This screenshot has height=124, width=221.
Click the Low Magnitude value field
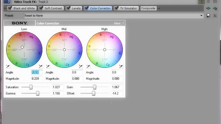pos(37,79)
